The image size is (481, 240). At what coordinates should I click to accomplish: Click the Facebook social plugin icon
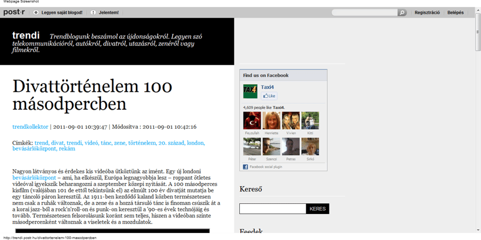pos(245,167)
